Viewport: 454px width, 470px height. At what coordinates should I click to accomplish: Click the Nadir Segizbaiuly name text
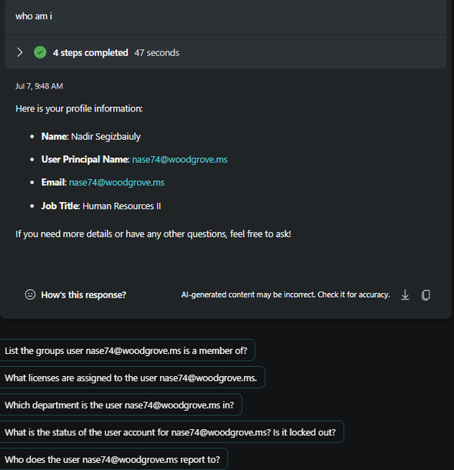pyautogui.click(x=106, y=137)
